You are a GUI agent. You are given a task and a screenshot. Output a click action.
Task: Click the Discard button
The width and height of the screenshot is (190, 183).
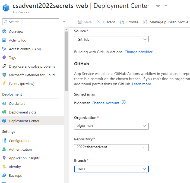coord(106,22)
